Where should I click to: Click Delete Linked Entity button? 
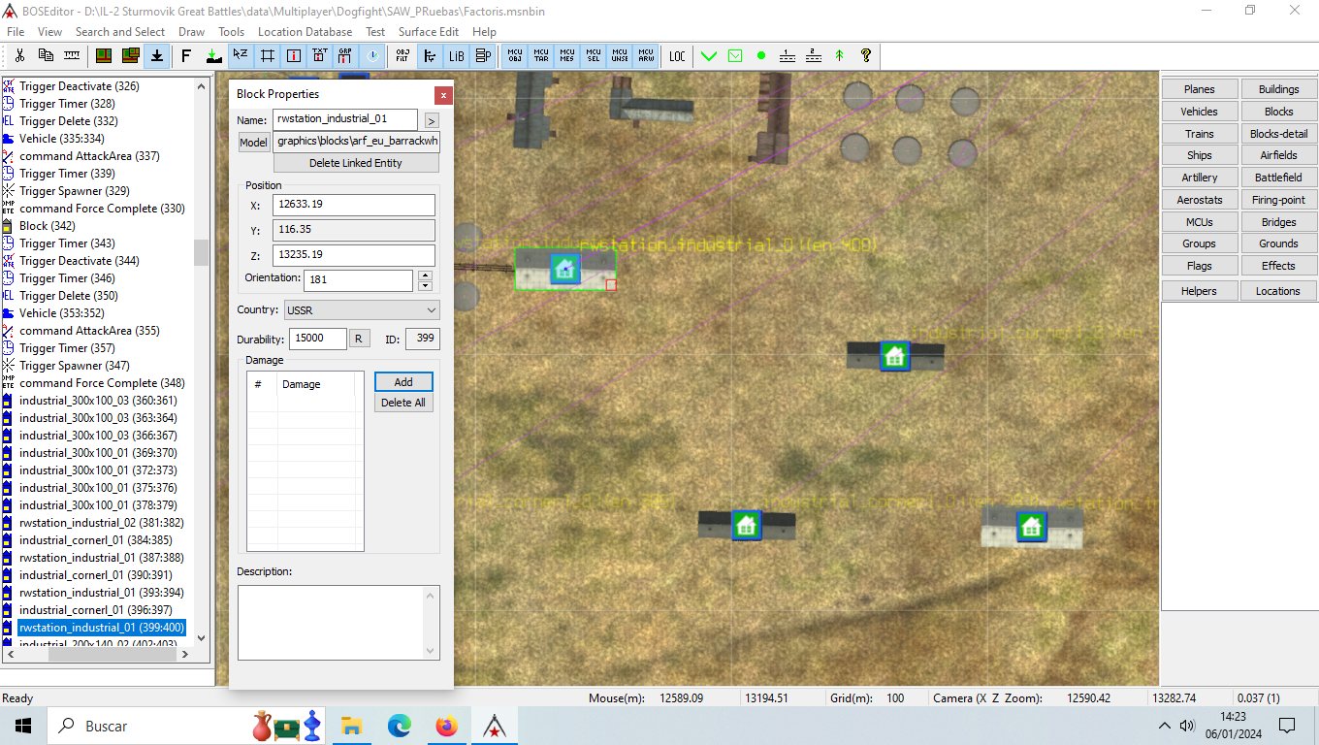(356, 163)
